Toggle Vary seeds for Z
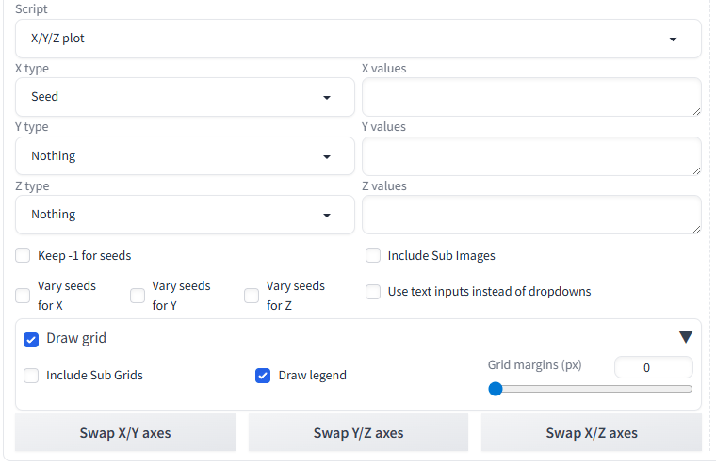Viewport: 716px width, 467px height. tap(252, 296)
